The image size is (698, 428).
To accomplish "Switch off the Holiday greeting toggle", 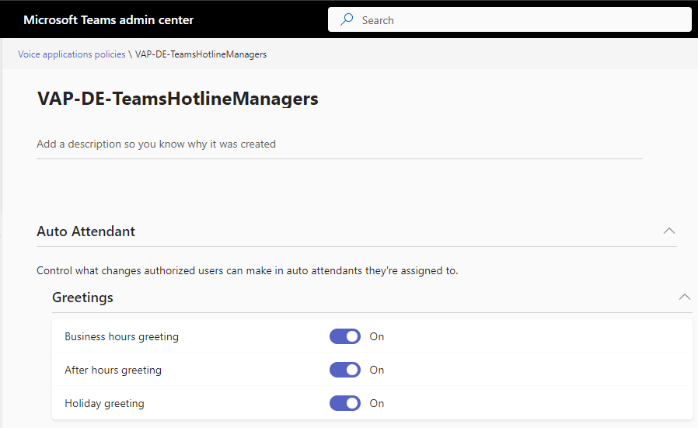I will pos(345,403).
